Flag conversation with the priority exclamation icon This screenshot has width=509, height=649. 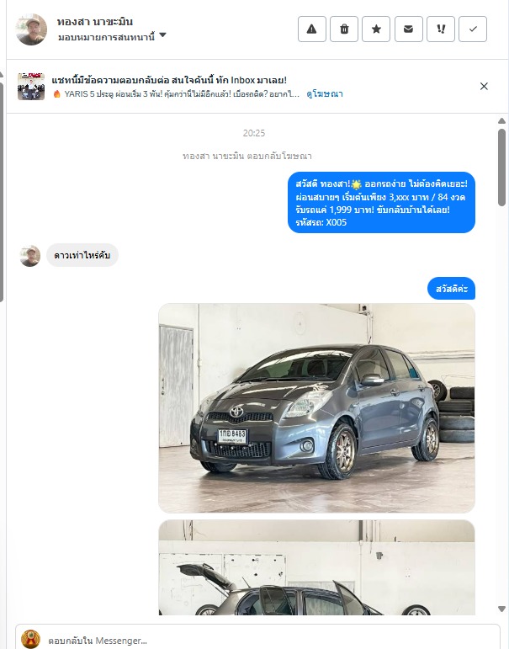441,29
